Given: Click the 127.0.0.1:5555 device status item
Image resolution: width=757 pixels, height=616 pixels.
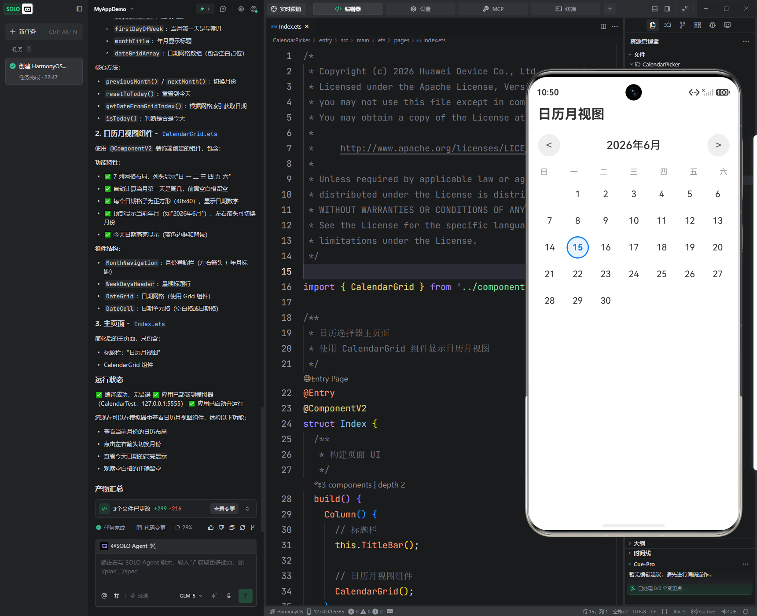Looking at the screenshot, I should pyautogui.click(x=325, y=612).
